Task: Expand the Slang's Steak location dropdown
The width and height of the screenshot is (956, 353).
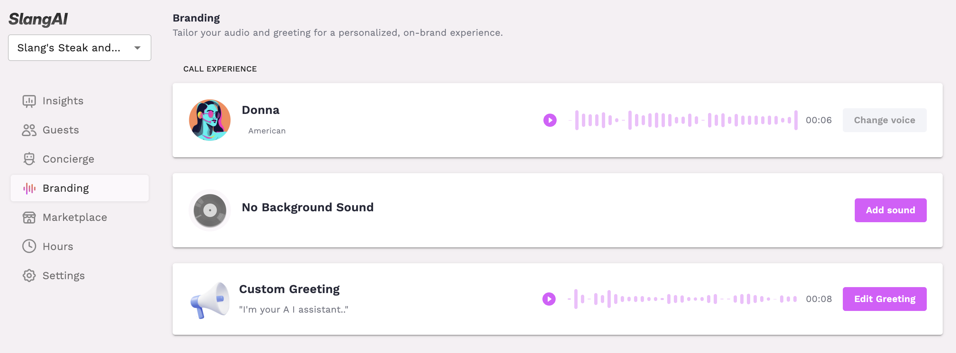Action: click(79, 48)
